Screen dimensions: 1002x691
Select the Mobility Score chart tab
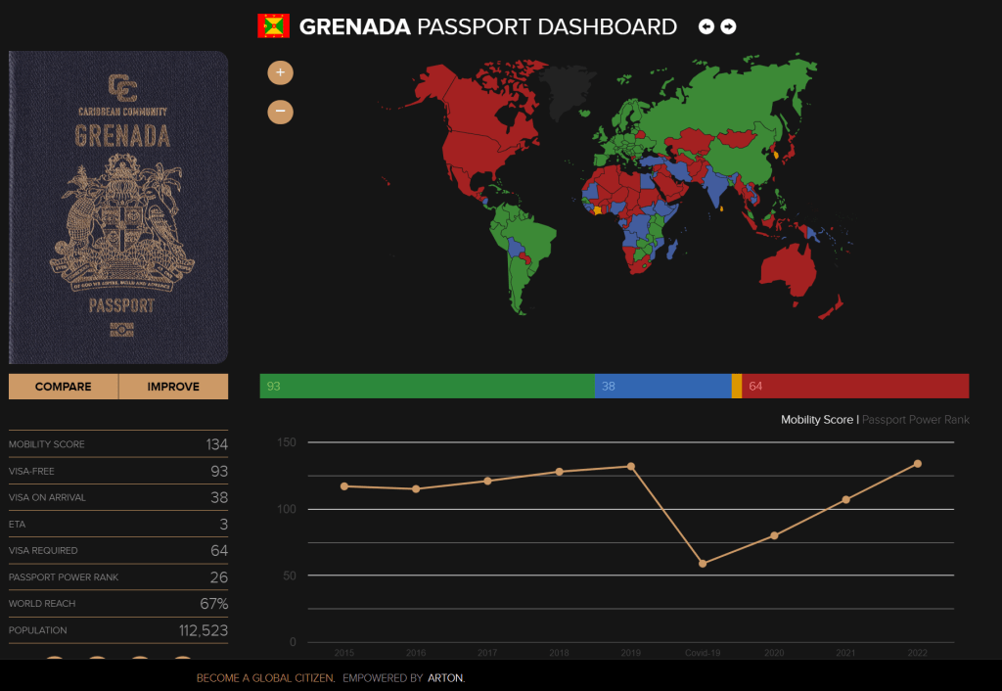(x=816, y=420)
